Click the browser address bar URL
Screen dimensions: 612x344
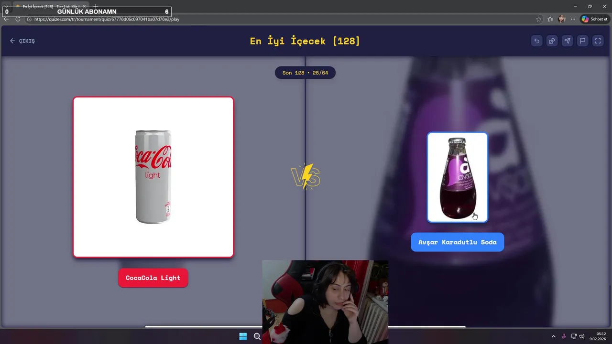tap(107, 19)
